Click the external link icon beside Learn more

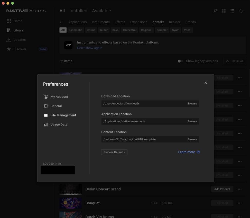(198, 152)
